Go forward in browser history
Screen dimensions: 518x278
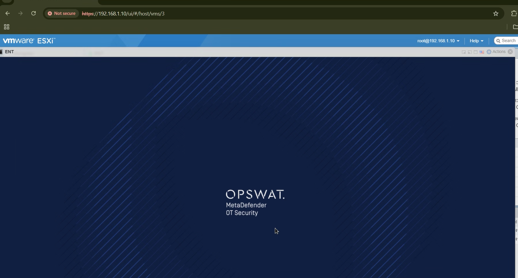pyautogui.click(x=20, y=13)
